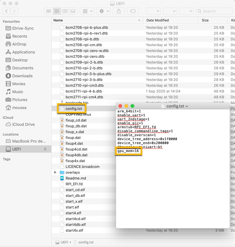Switch to icon view
Image resolution: width=235 pixels, height=247 pixels.
(x=49, y=11)
